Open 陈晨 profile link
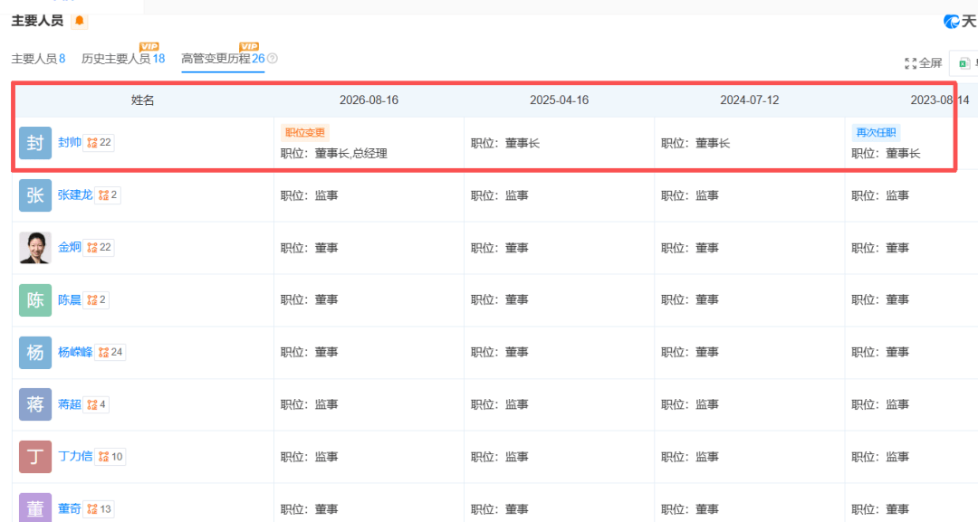Viewport: 978px width, 522px height. pos(69,299)
